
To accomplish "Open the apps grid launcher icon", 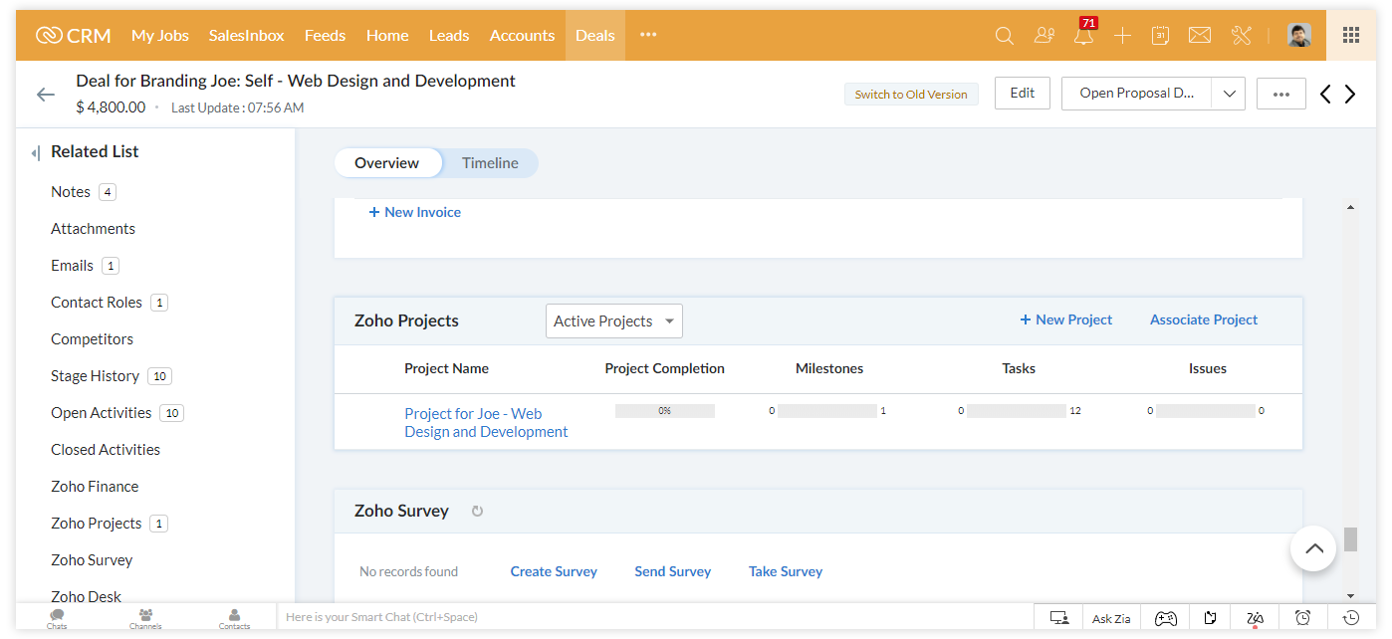I will (x=1351, y=36).
